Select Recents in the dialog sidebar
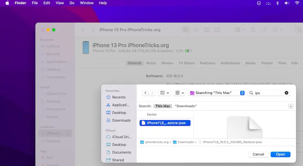The width and height of the screenshot is (303, 166). pos(119,97)
